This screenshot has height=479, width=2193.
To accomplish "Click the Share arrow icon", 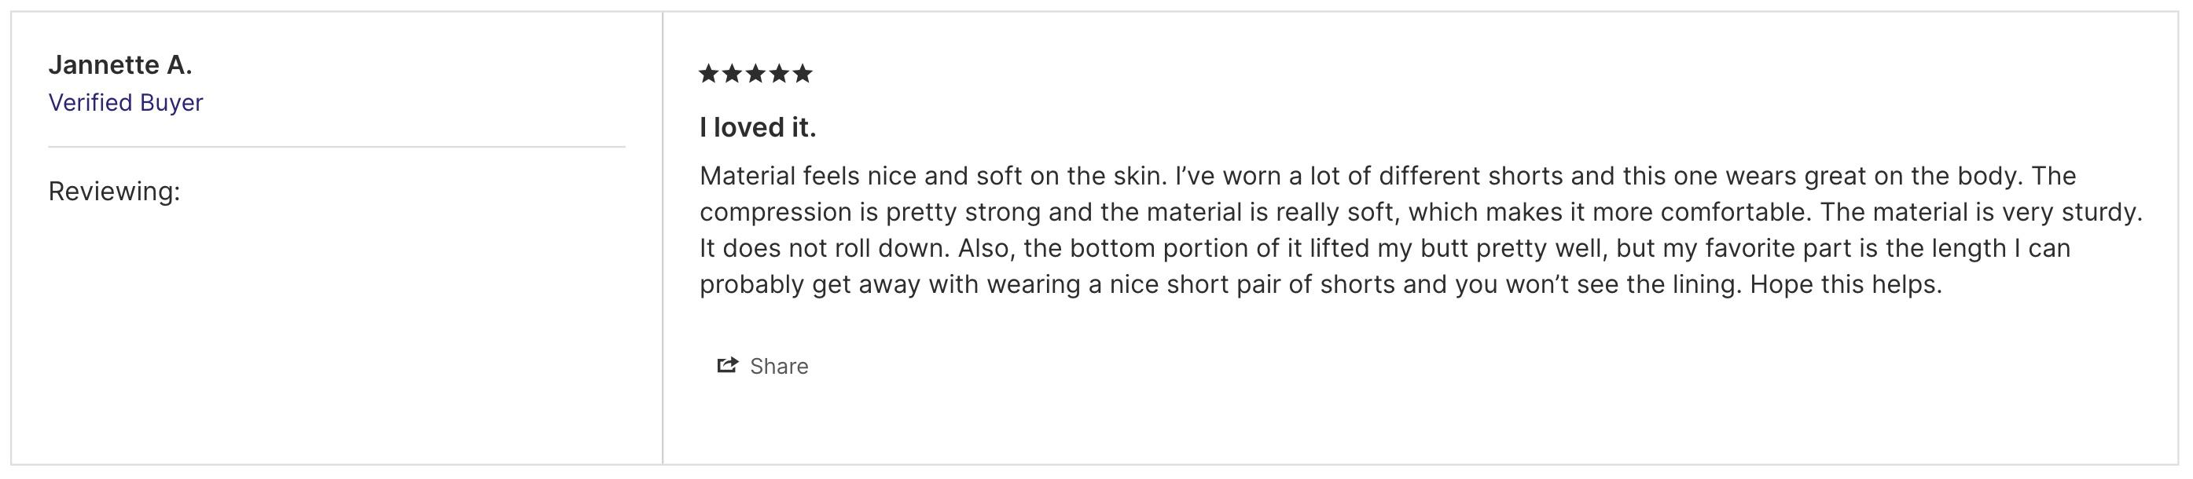I will pyautogui.click(x=727, y=366).
